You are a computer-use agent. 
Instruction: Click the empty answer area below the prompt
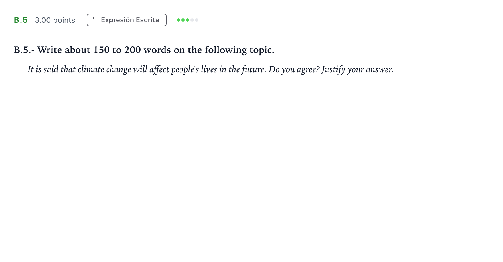(251, 165)
